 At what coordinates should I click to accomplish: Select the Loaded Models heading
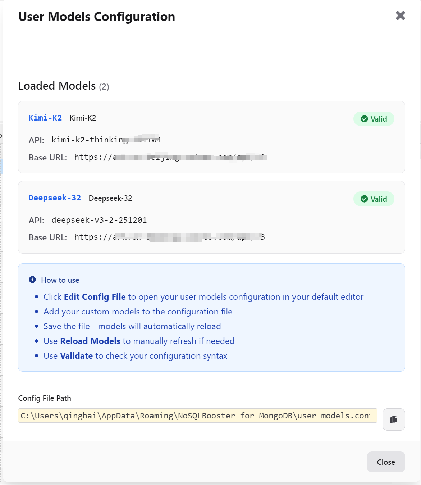point(57,86)
